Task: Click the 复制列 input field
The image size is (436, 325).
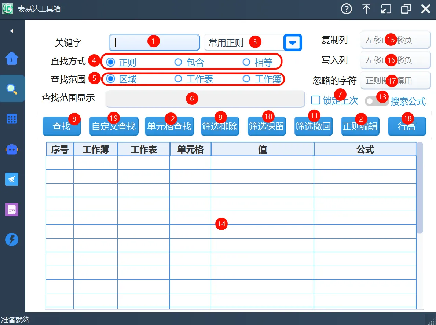Action: point(395,40)
